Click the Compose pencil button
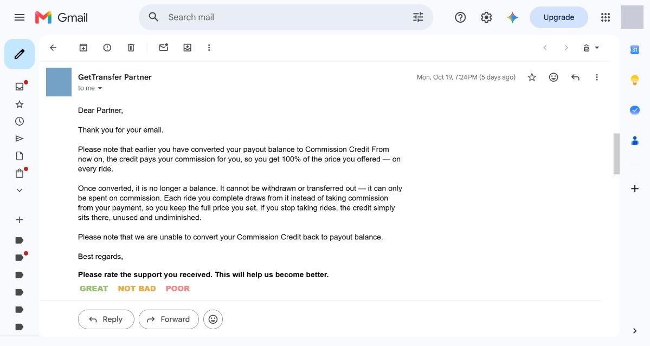650x346 pixels. coord(20,54)
